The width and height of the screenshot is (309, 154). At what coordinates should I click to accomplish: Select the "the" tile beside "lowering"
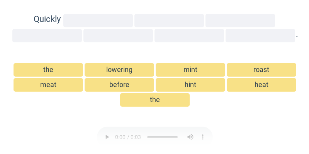coord(48,70)
